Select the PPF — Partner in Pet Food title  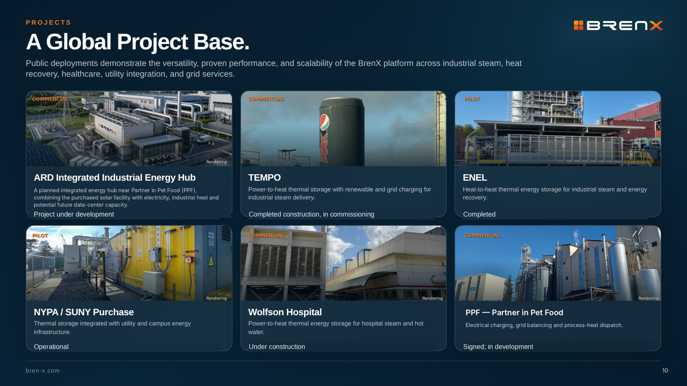pyautogui.click(x=514, y=313)
